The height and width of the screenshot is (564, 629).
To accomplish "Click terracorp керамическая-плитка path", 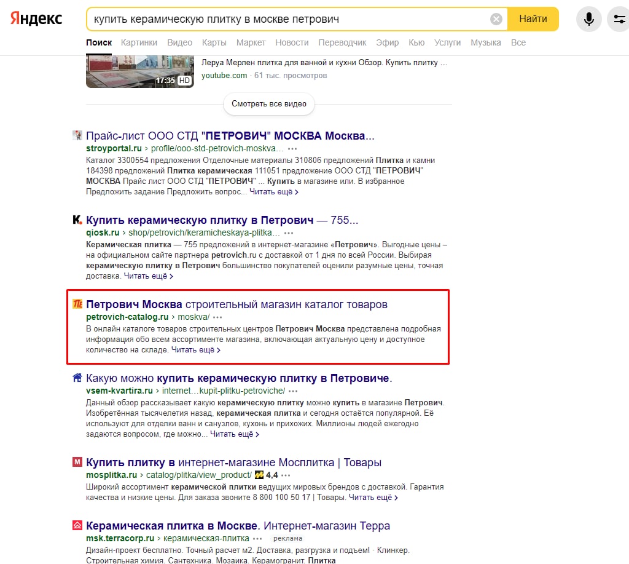I will coord(206,538).
